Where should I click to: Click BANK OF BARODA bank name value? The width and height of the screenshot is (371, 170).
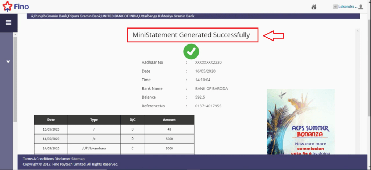pos(212,89)
